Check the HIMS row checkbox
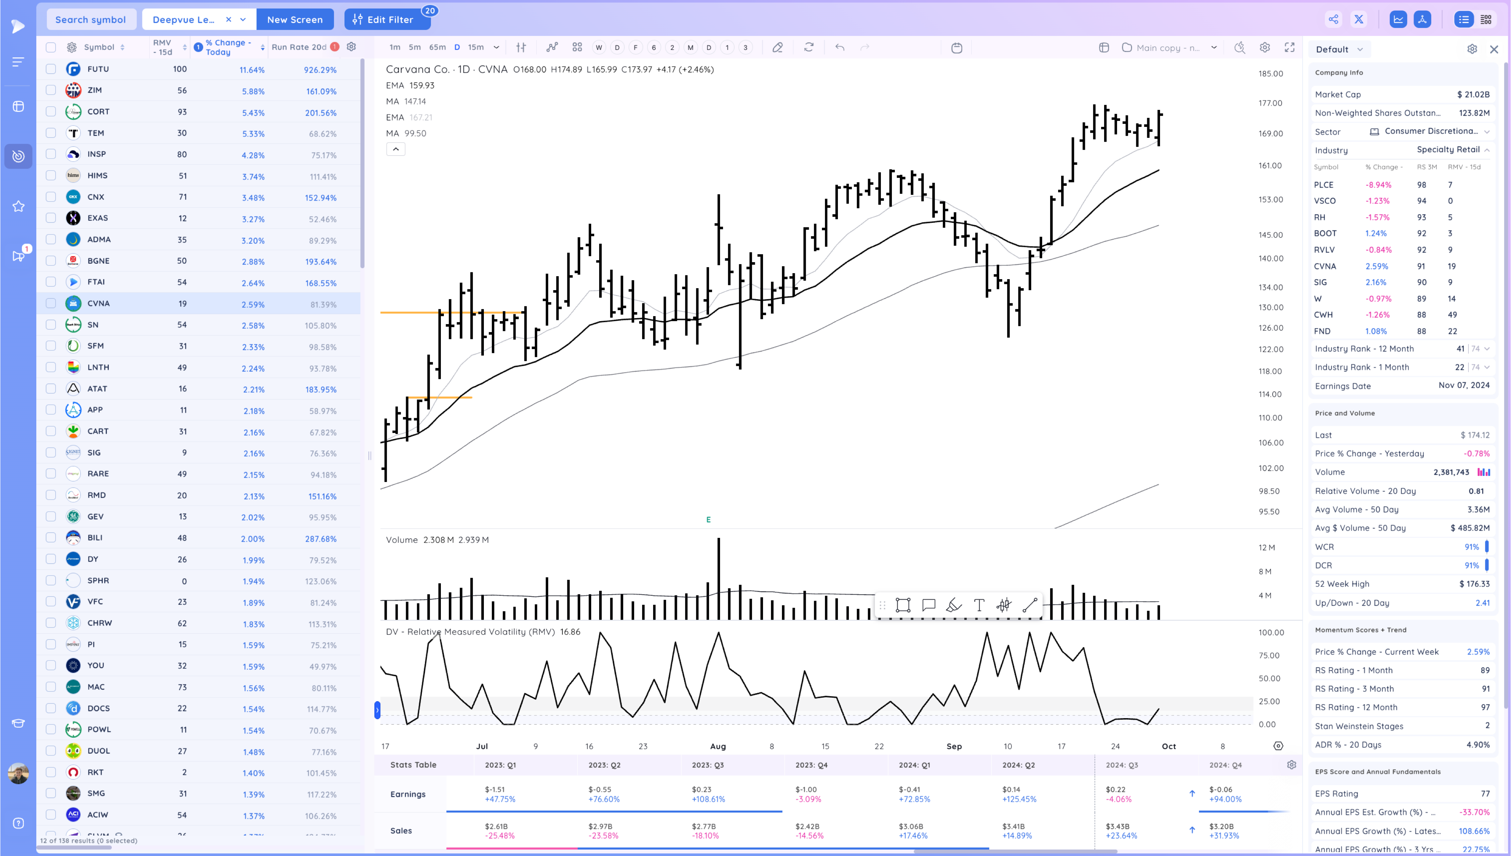 (x=51, y=176)
